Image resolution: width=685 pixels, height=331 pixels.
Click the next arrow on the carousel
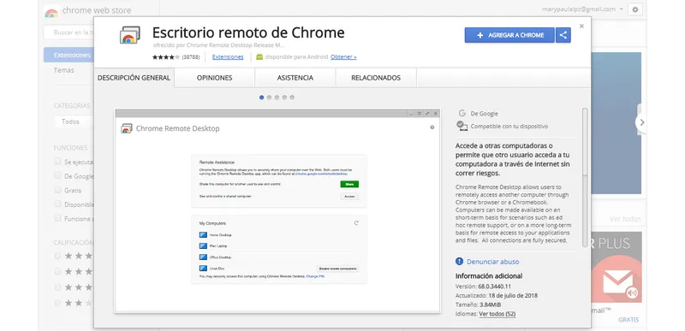(x=641, y=122)
